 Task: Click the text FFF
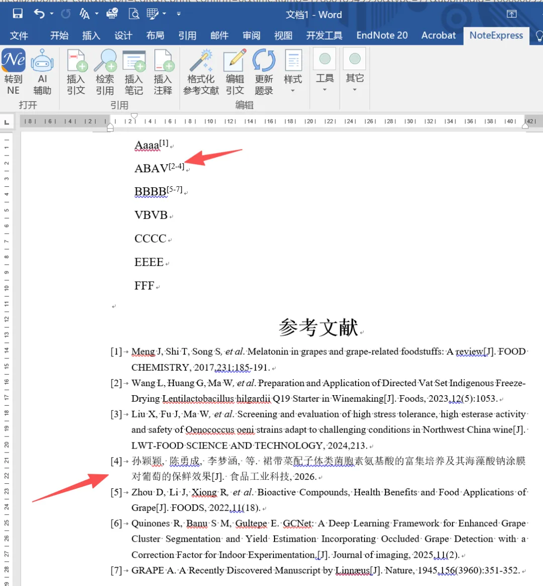pyautogui.click(x=144, y=285)
